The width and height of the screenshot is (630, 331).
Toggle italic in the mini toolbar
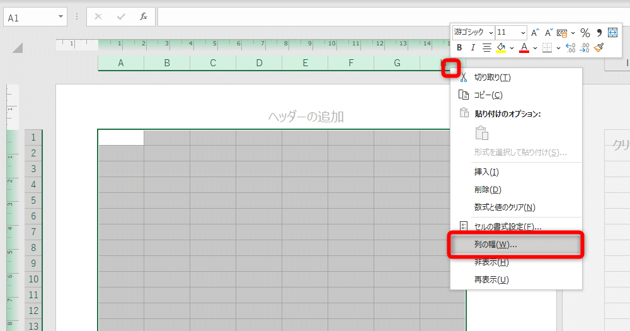(x=473, y=48)
